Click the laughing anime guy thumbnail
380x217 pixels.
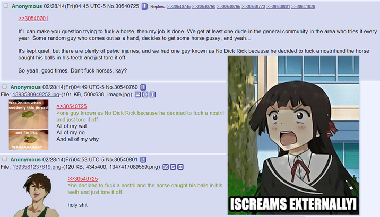[36, 195]
